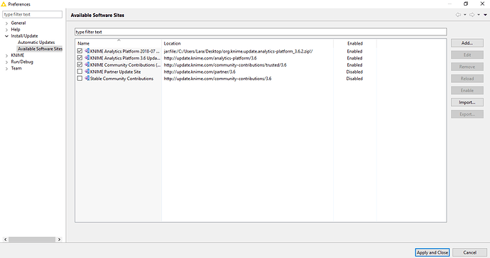Click Disabled status of Stable Community Contributions

[x=354, y=79]
